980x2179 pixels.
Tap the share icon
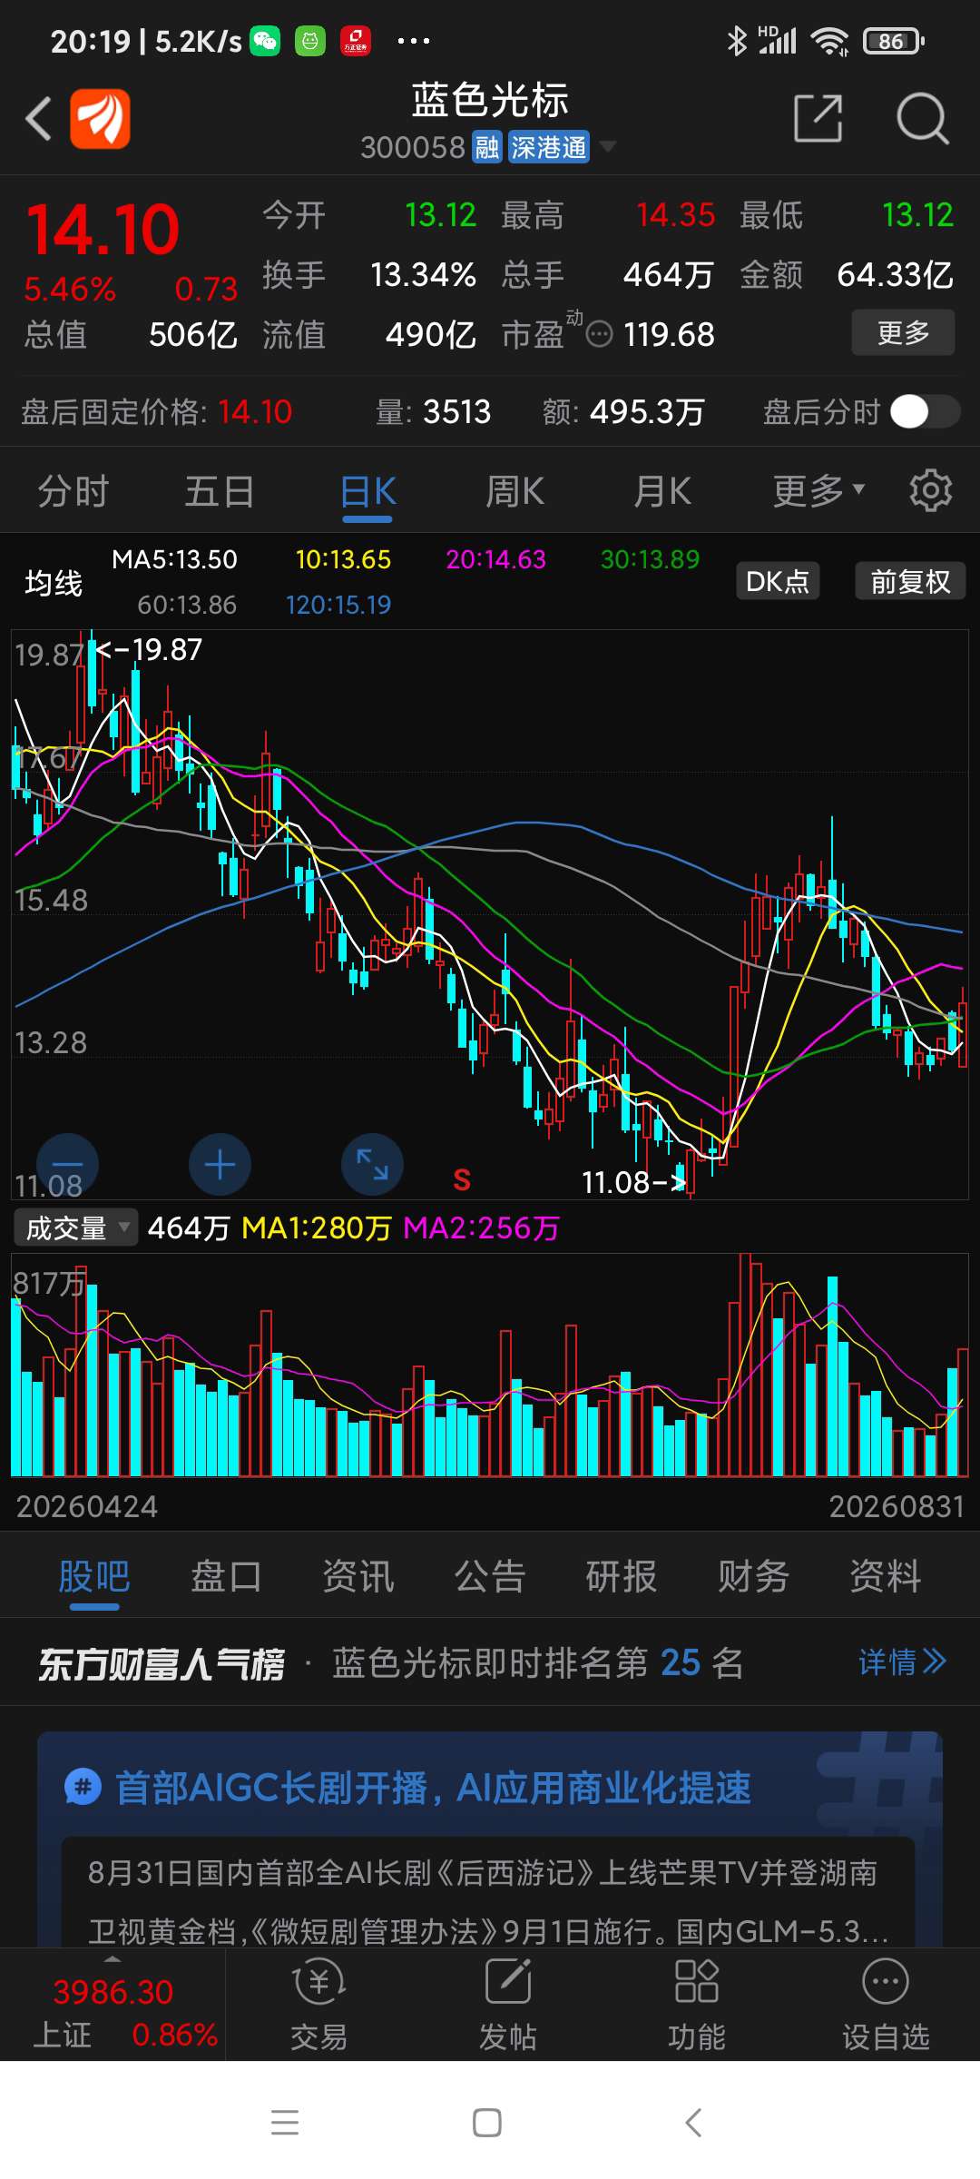(818, 118)
